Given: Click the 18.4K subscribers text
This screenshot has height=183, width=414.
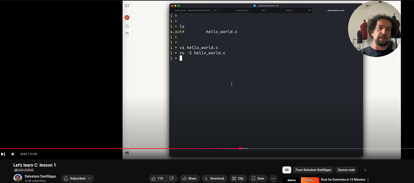Looking at the screenshot, I should tap(35, 181).
